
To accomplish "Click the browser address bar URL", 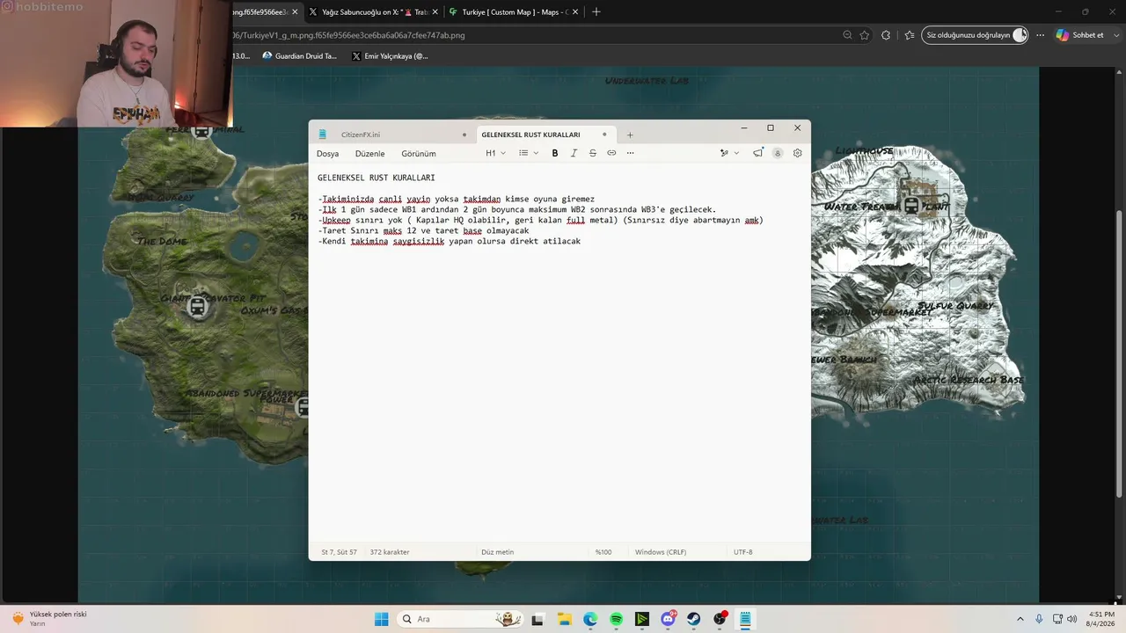I will point(349,35).
